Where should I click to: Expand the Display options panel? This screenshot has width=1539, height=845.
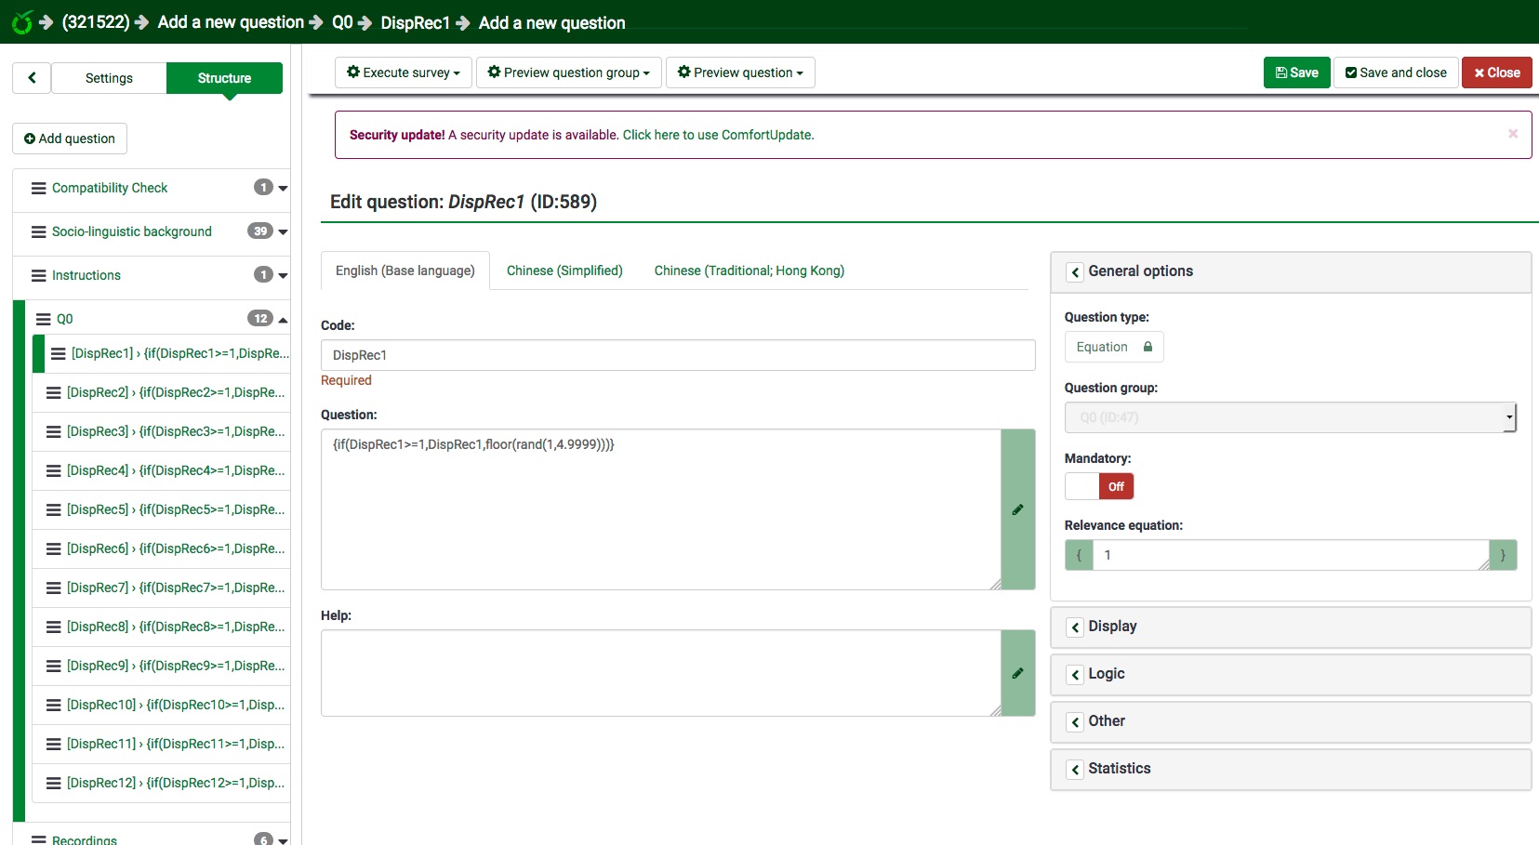click(x=1075, y=627)
